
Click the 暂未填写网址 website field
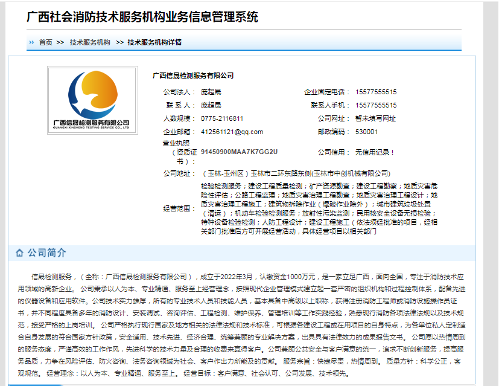[375, 118]
